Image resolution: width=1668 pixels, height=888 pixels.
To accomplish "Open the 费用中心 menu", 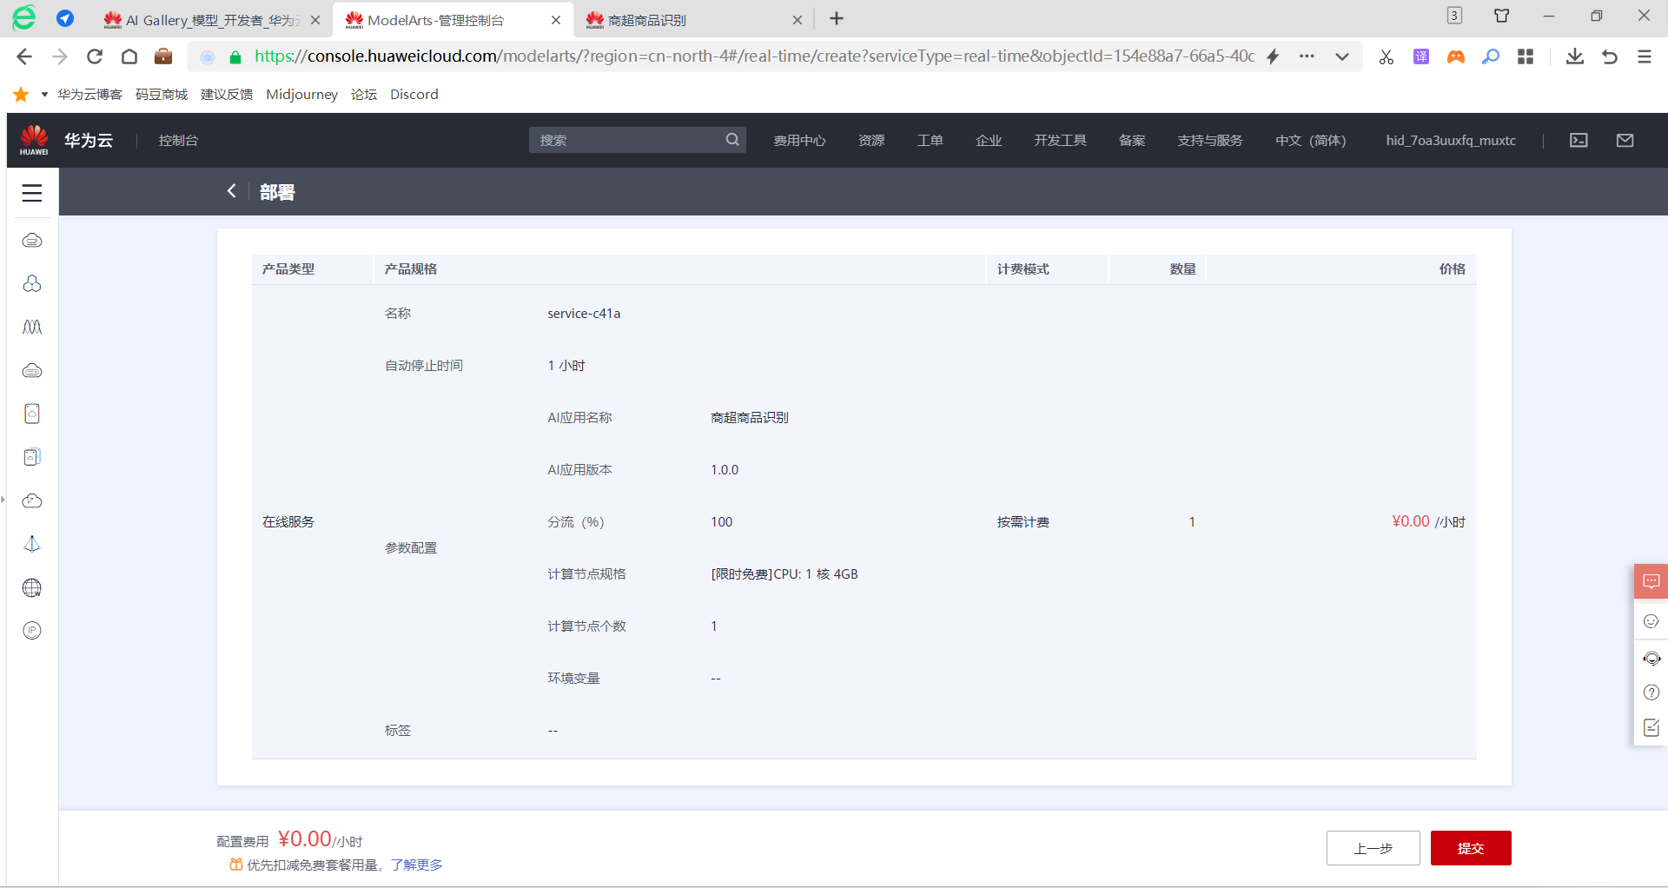I will 799,141.
